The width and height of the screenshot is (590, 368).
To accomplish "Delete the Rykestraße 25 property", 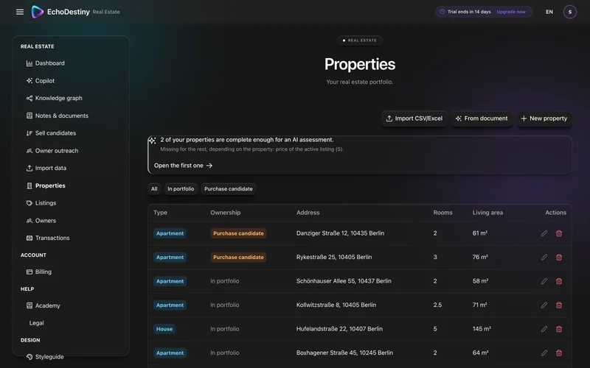I will [x=559, y=257].
